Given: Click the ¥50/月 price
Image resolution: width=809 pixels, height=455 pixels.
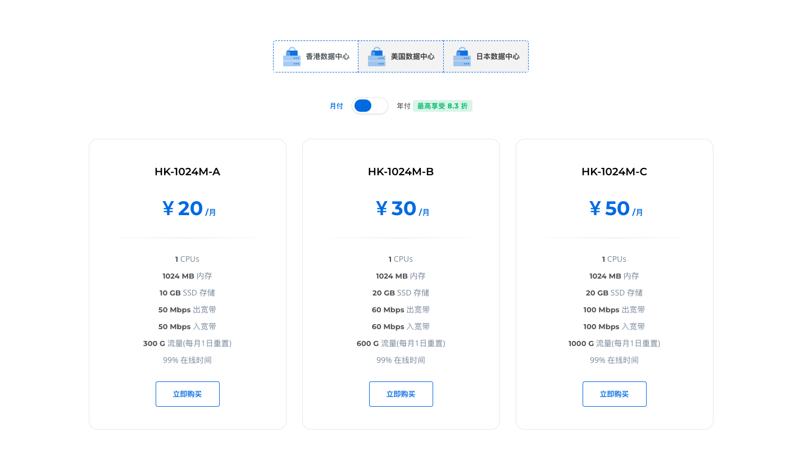Looking at the screenshot, I should pyautogui.click(x=615, y=209).
